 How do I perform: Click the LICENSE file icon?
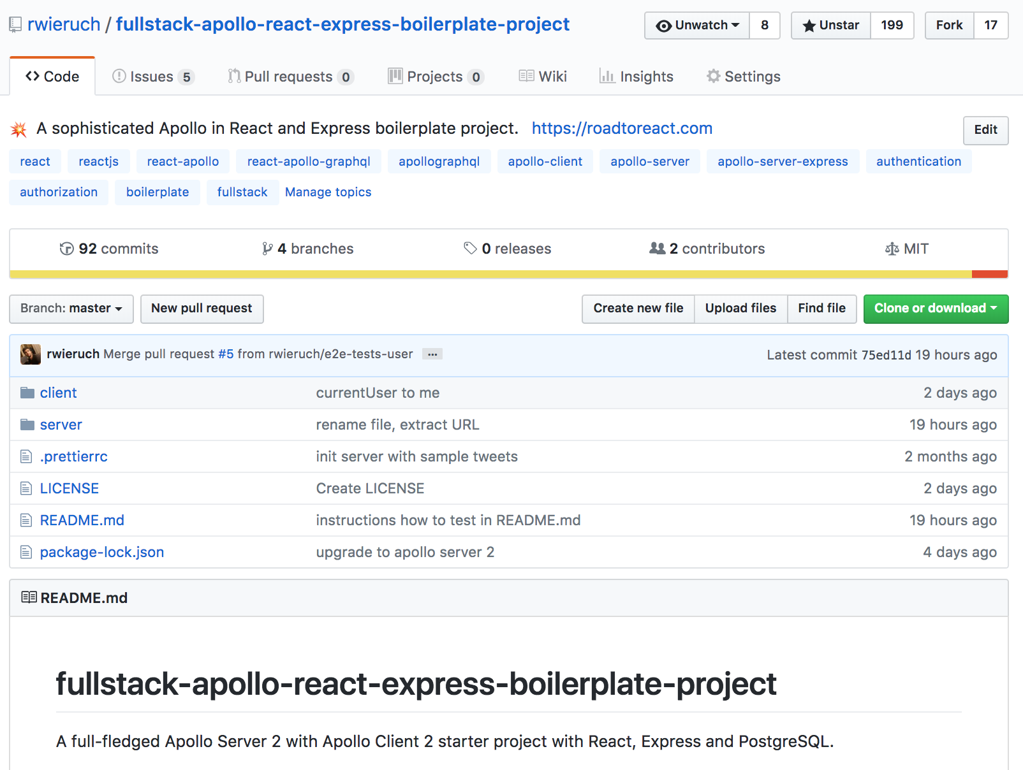click(x=26, y=488)
